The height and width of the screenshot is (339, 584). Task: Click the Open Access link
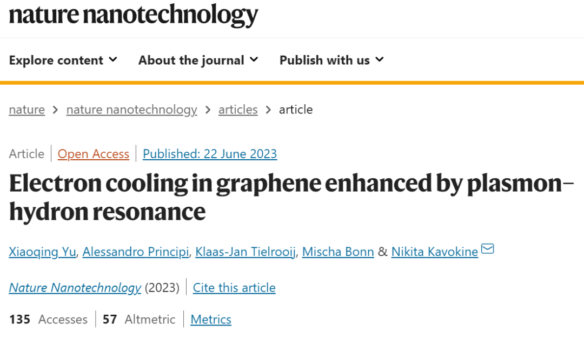(93, 154)
